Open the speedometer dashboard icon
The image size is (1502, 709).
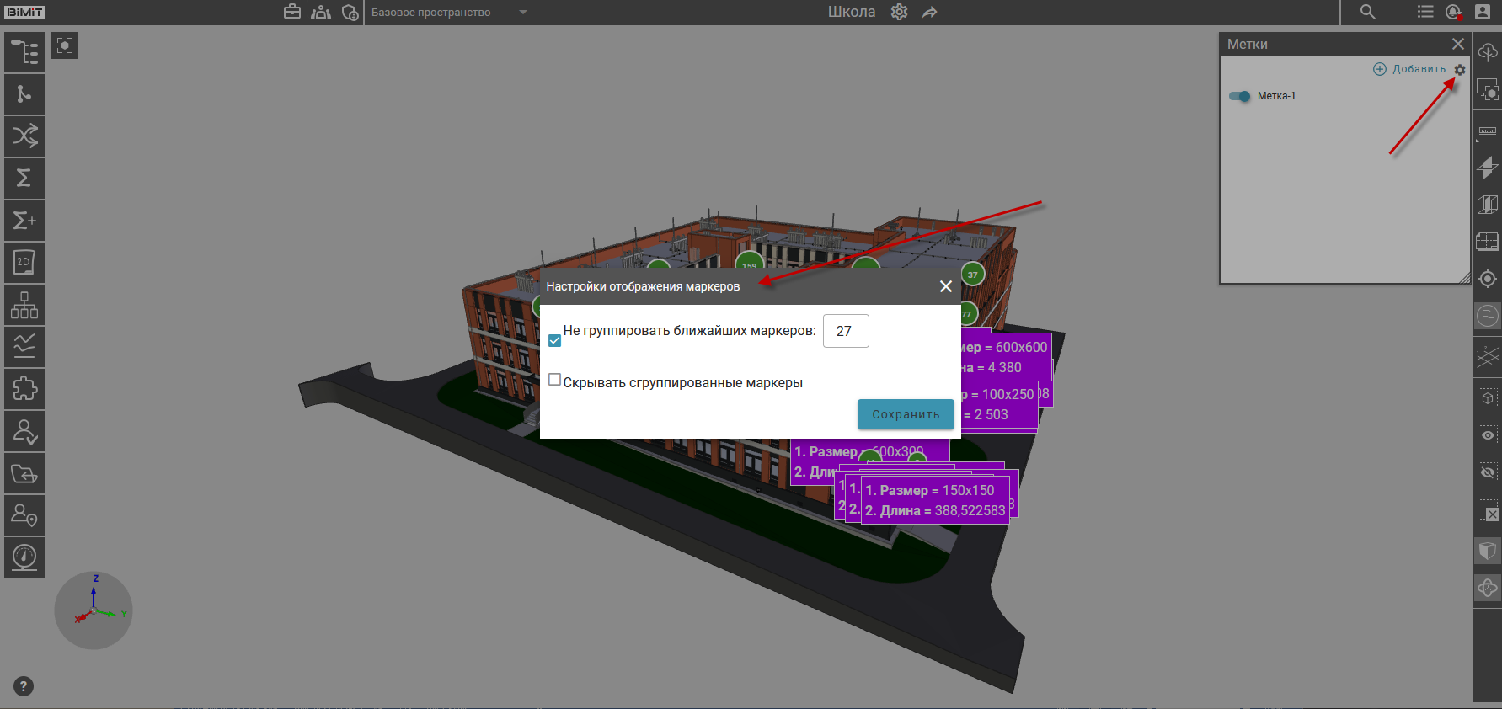tap(24, 557)
